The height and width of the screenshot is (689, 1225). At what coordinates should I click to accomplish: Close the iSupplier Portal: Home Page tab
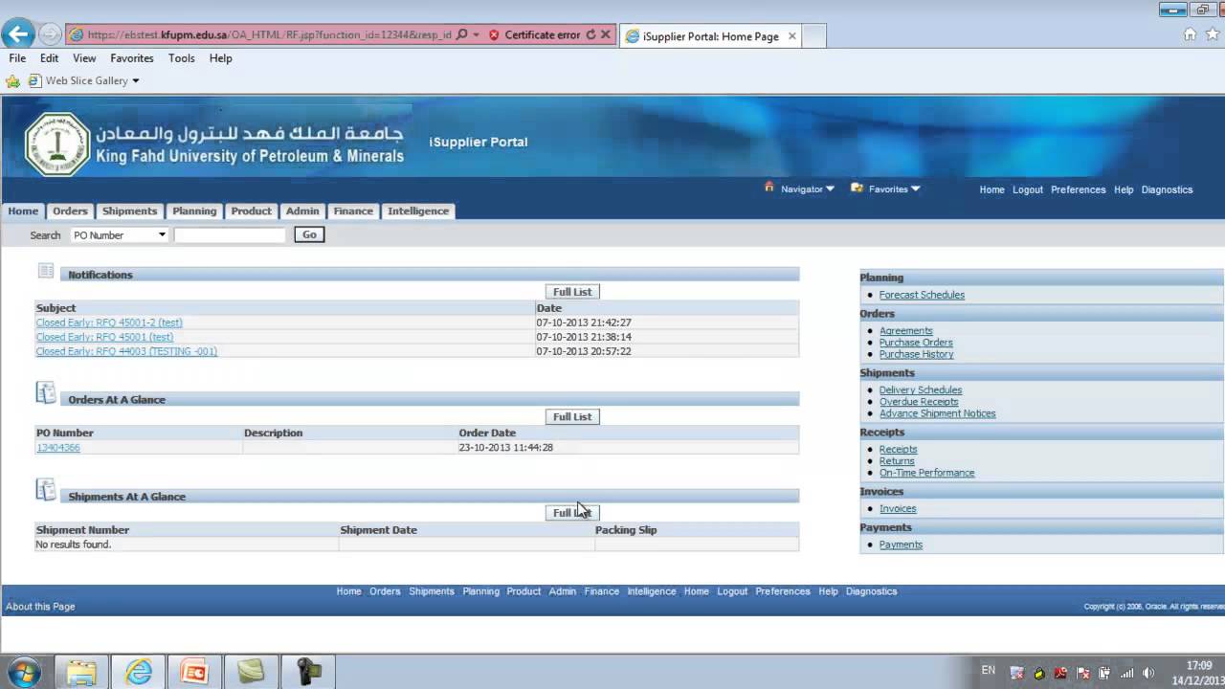click(x=791, y=36)
